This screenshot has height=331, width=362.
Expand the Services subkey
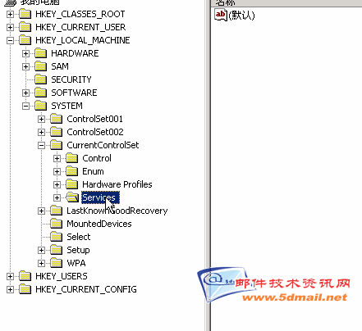tap(57, 197)
